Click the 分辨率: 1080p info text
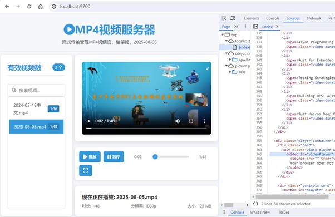 (x=144, y=206)
